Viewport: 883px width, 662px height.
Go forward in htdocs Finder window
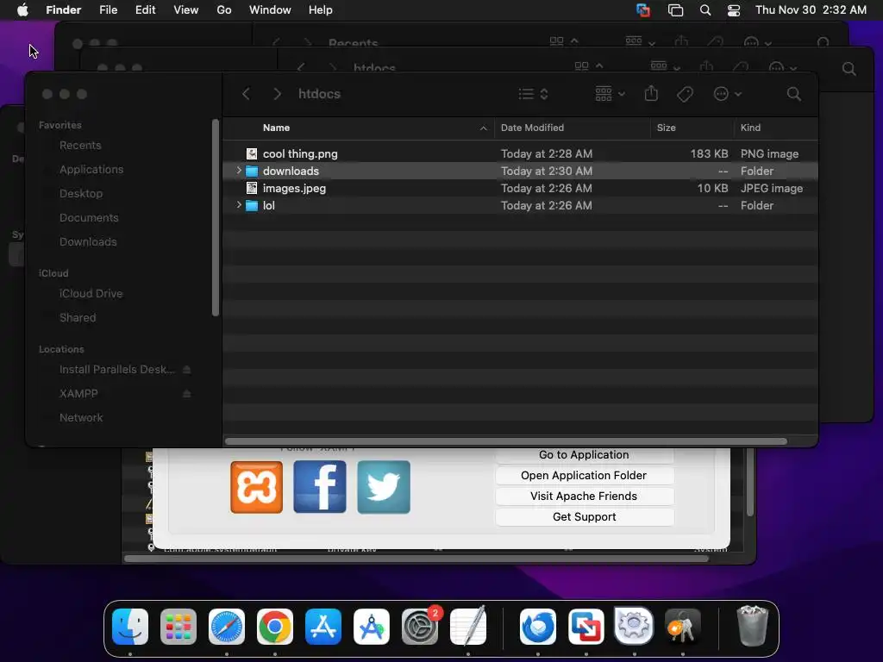(277, 94)
